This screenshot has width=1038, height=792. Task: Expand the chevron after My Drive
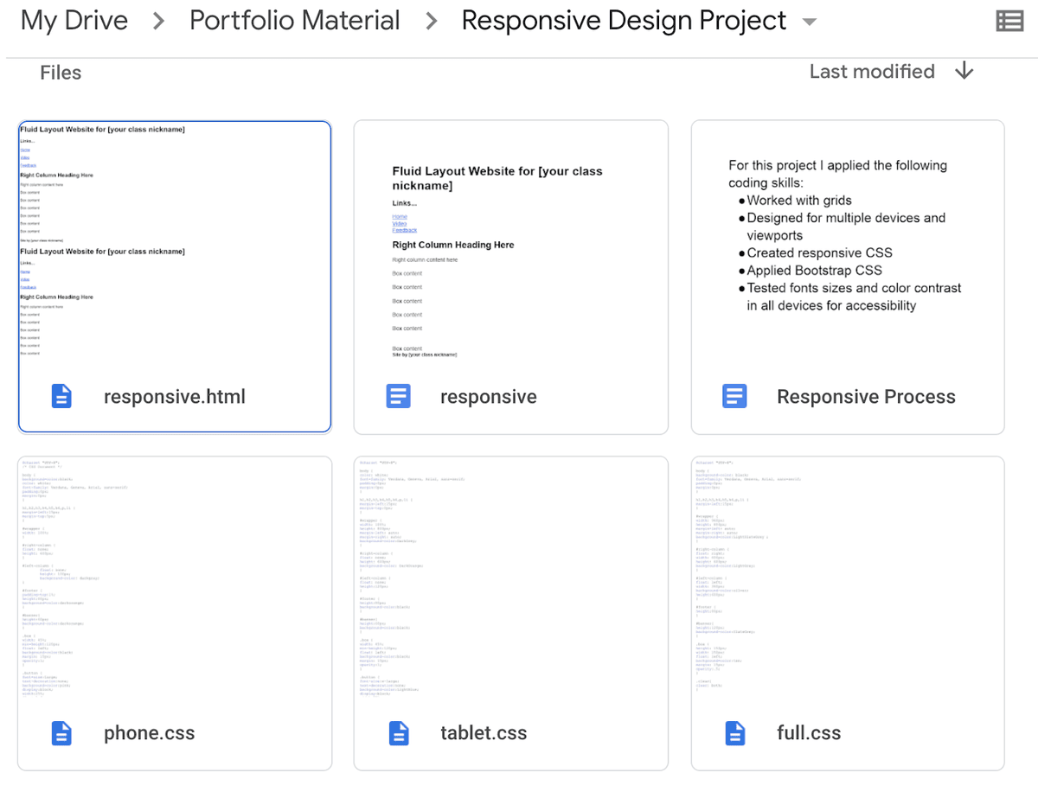(157, 20)
